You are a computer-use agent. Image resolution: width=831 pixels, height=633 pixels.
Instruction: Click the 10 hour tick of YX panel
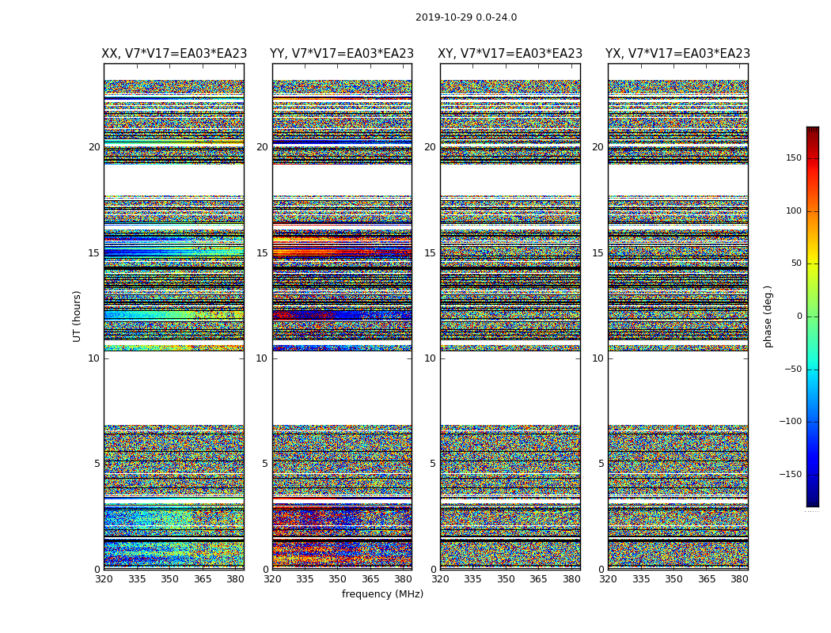[598, 358]
